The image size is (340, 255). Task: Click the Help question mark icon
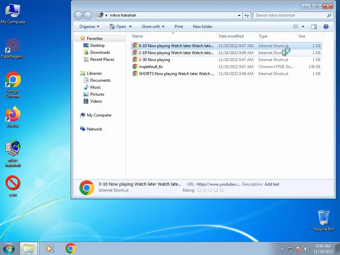coord(326,27)
